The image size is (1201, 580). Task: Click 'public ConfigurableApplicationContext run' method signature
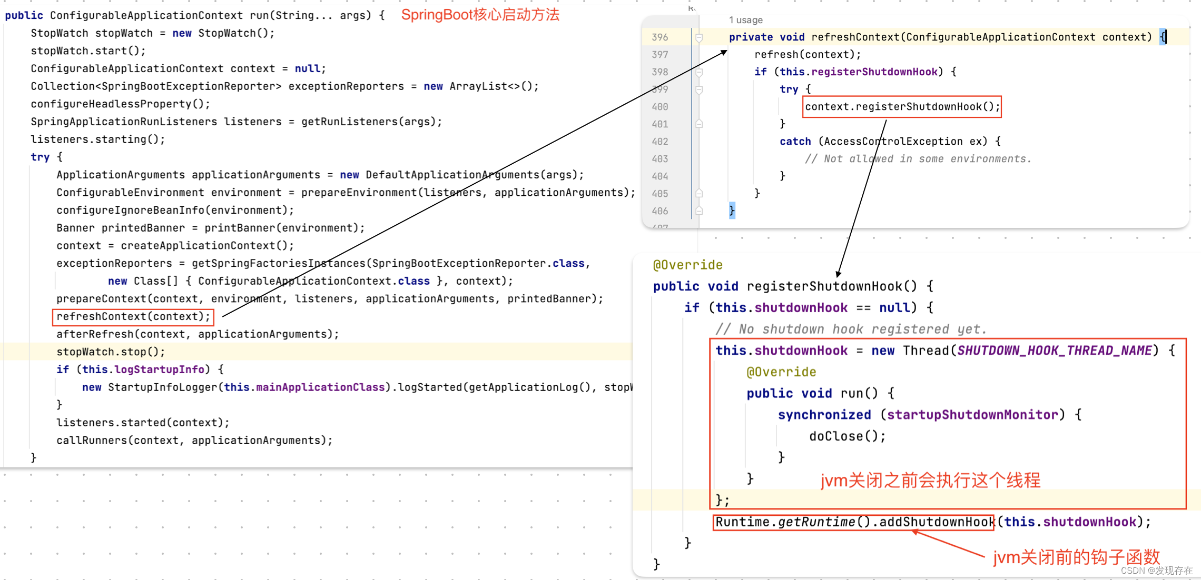(x=195, y=16)
